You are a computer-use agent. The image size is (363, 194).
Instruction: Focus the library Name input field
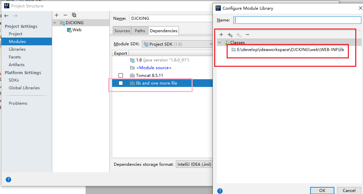(x=297, y=20)
